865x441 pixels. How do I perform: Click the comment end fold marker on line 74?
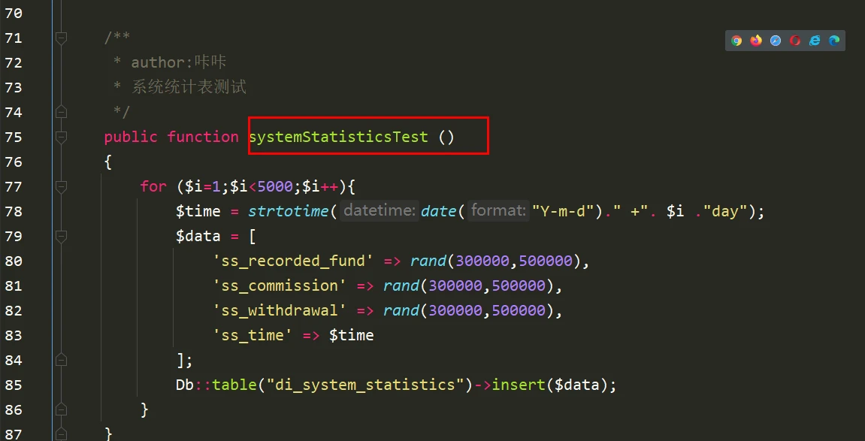point(61,112)
